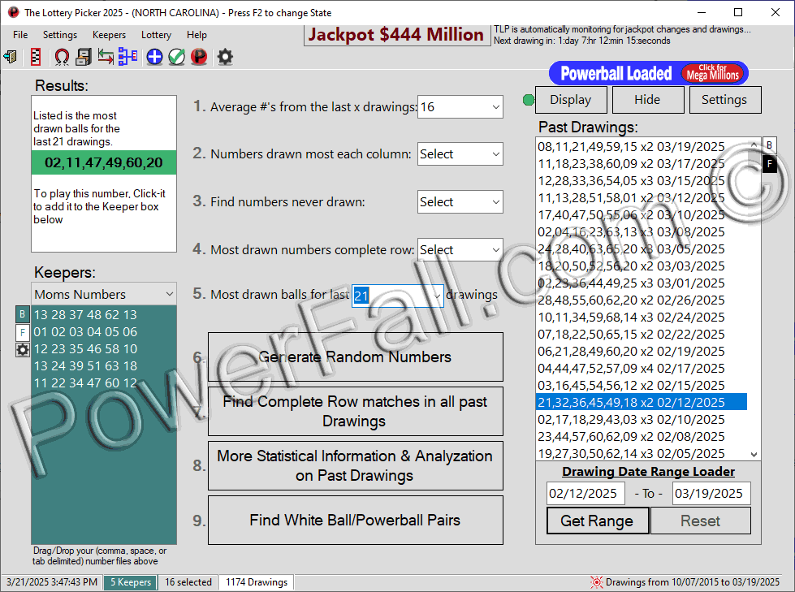Viewport: 795px width, 592px height.
Task: Click the red sun icon in status bar
Action: tap(596, 582)
